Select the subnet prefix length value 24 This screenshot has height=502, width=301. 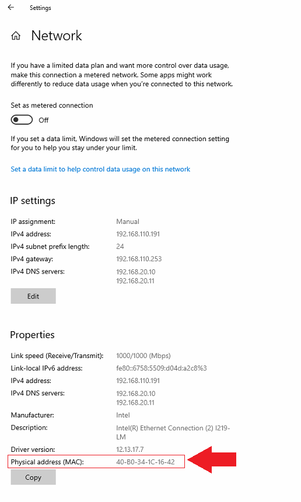point(120,247)
